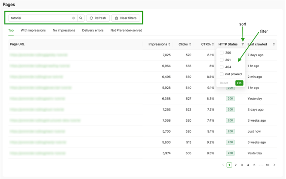
Task: Open Delivery errors tab
Action: pyautogui.click(x=93, y=30)
